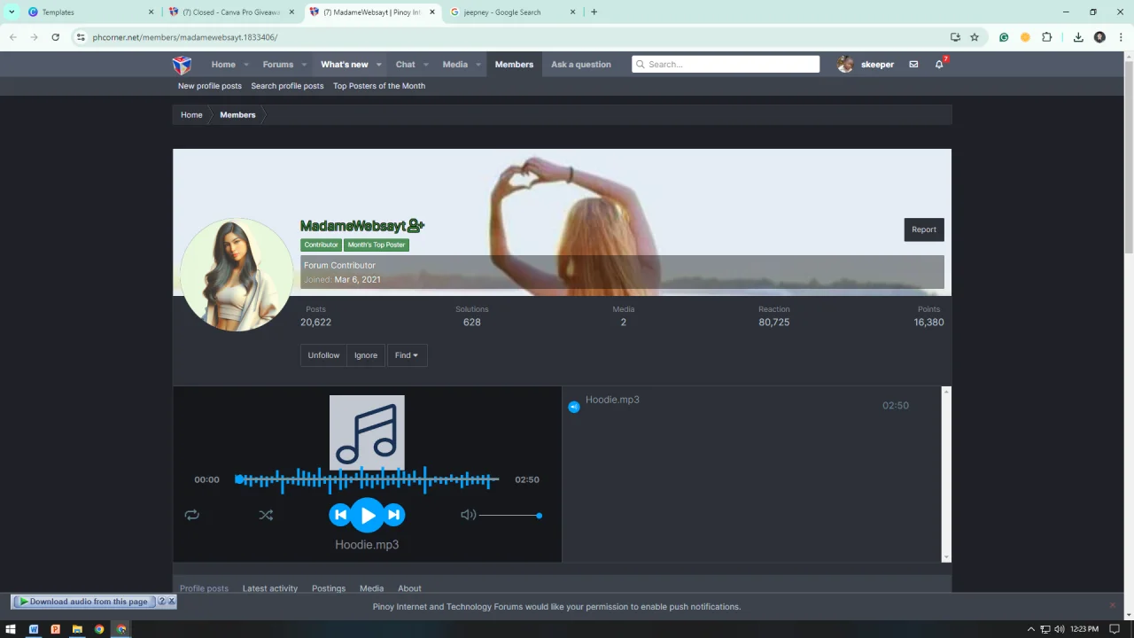
Task: Switch to About tab
Action: point(409,588)
